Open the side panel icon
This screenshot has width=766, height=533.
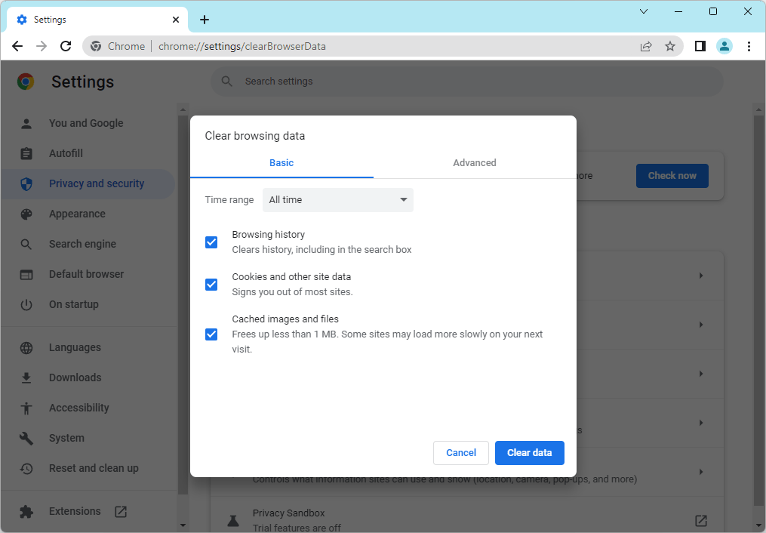(700, 46)
